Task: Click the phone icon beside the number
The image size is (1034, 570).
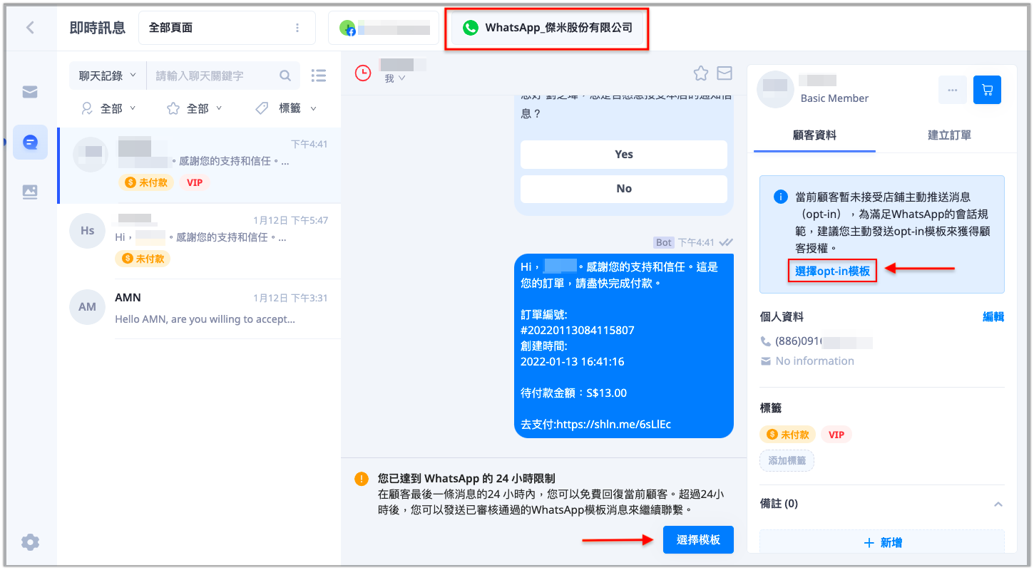Action: 766,341
